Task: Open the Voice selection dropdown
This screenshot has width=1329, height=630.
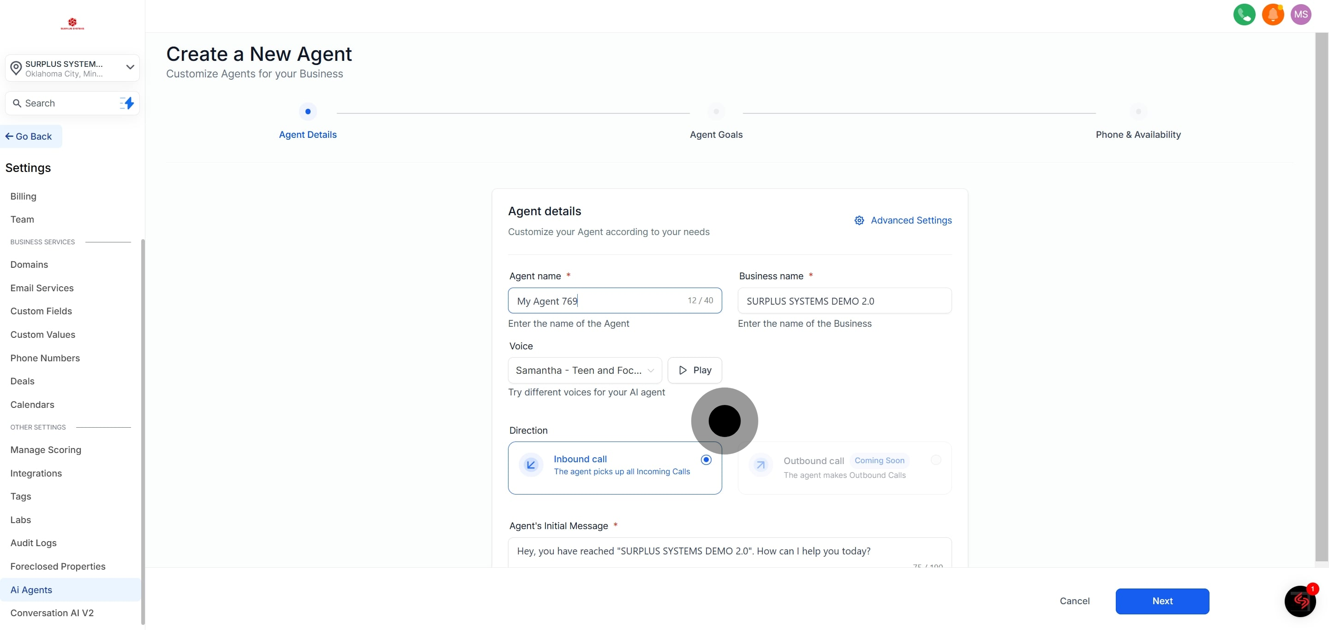Action: coord(585,370)
